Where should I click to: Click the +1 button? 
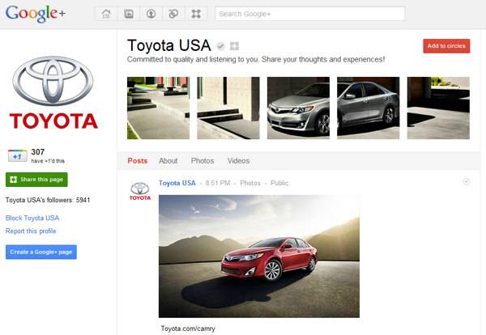[17, 155]
